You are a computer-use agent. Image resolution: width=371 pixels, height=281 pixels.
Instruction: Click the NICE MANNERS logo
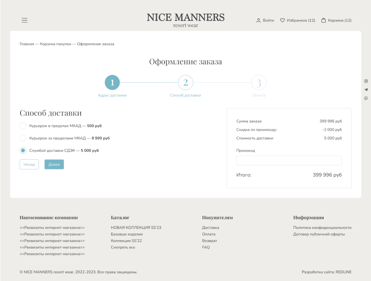[x=185, y=20]
